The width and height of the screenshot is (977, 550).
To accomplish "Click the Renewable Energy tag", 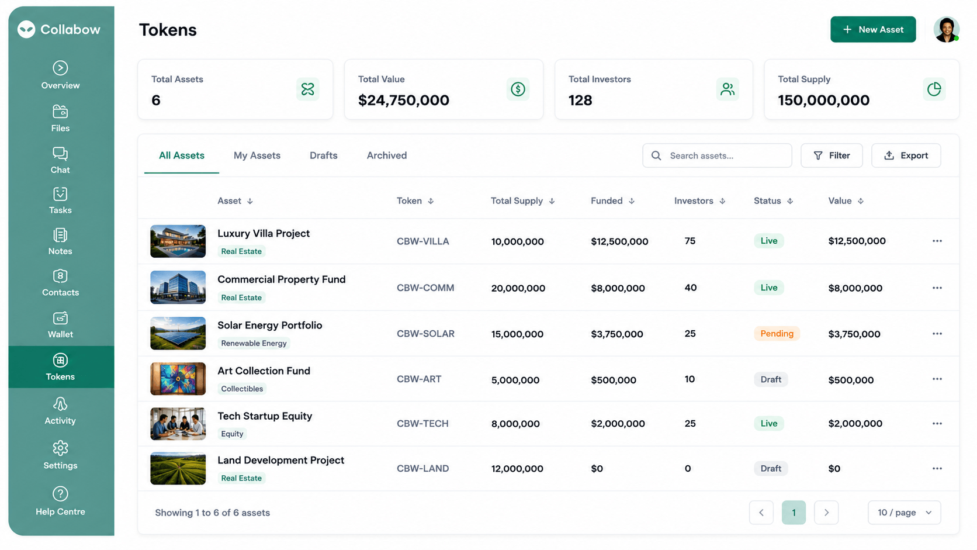I will tap(254, 343).
